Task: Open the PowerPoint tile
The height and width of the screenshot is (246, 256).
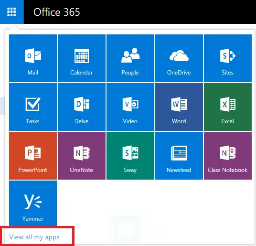Action: click(33, 156)
